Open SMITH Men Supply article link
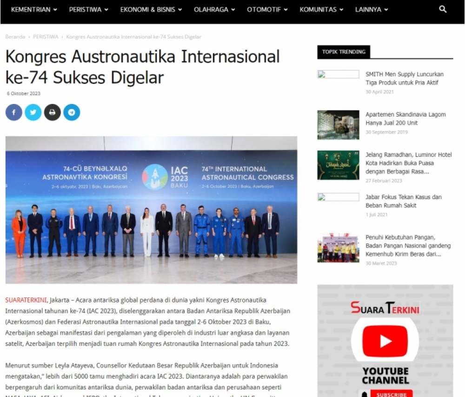Screen dimensions: 465x397 tap(405, 78)
